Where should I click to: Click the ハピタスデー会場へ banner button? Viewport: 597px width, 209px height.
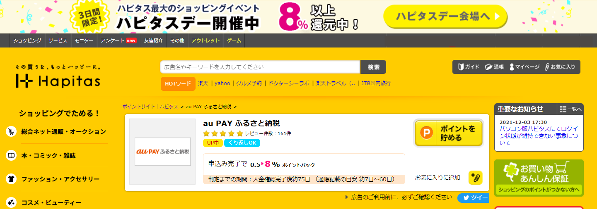coord(445,17)
